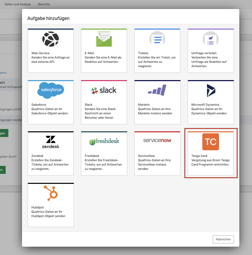This screenshot has height=255, width=252.
Task: Click the 'Tango Card' card title
Action: [x=199, y=156]
